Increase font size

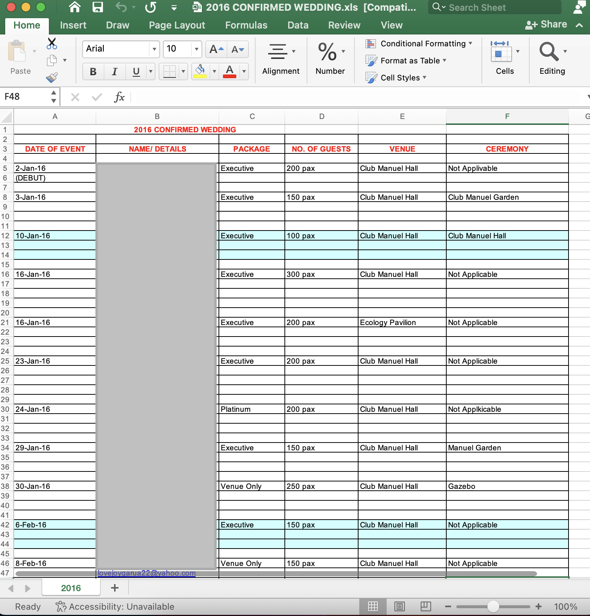point(216,49)
